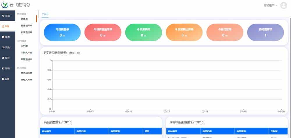Open 销售退货单 in the submenu

click(26, 32)
